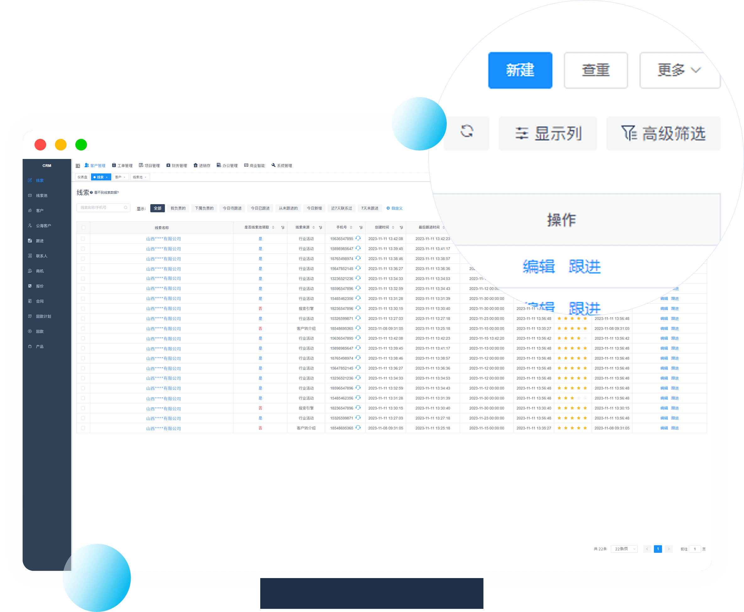Click filter funnel icon on 线索来源 column
The height and width of the screenshot is (612, 744).
(x=321, y=228)
